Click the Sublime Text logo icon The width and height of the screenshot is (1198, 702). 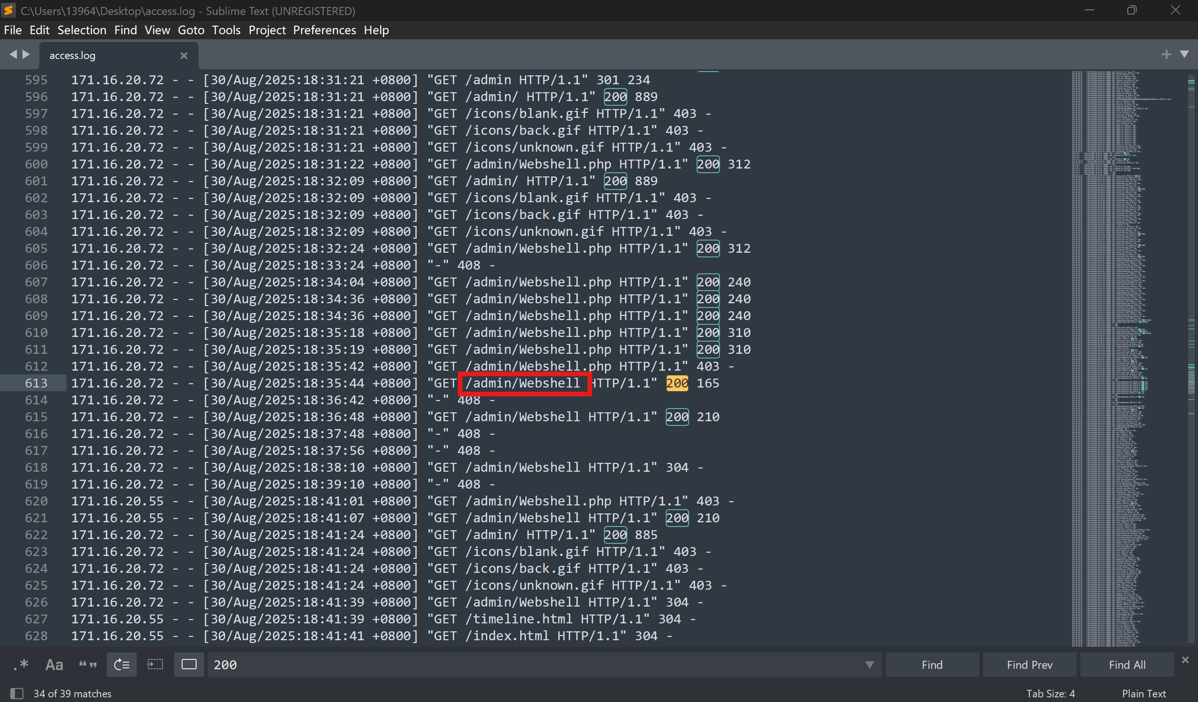point(8,10)
